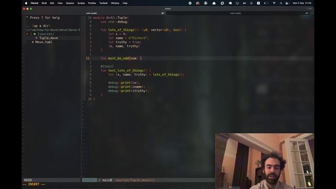The height and width of the screenshot is (189, 336).
Task: Click the '.. (up a dir)' entry
Action: click(x=38, y=26)
